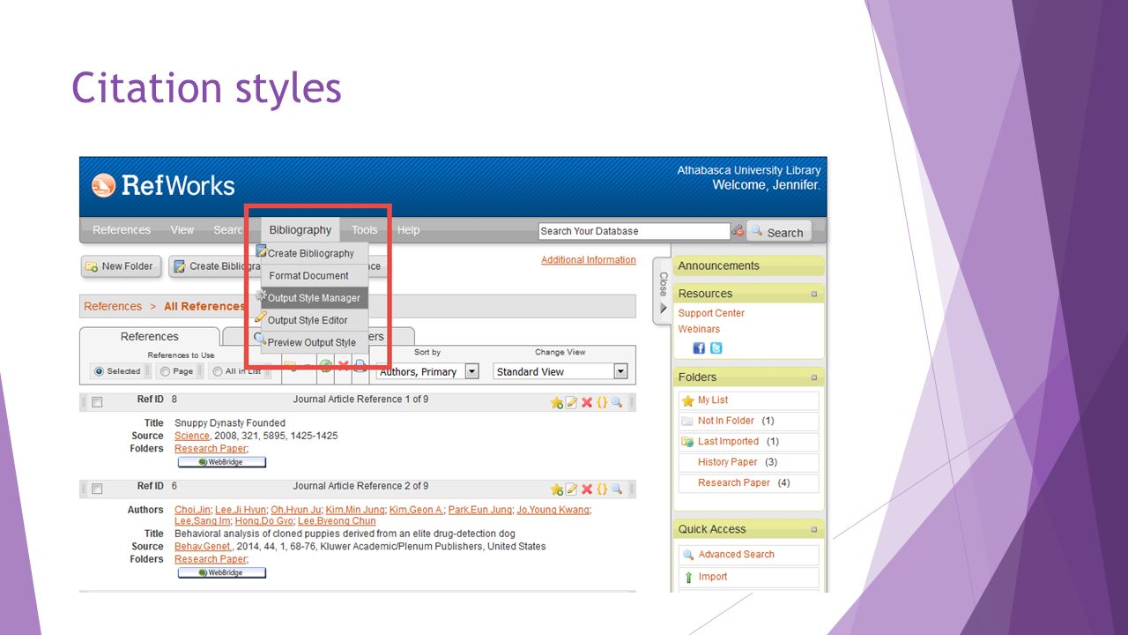Click the Search Your Database input field

(x=634, y=231)
